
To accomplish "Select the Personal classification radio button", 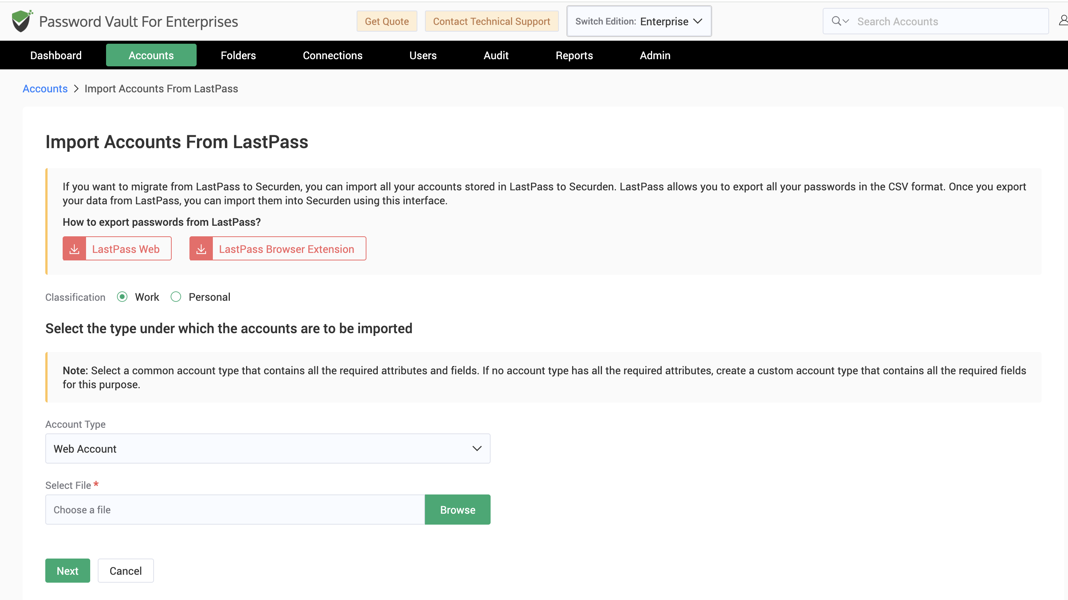I will click(x=176, y=297).
